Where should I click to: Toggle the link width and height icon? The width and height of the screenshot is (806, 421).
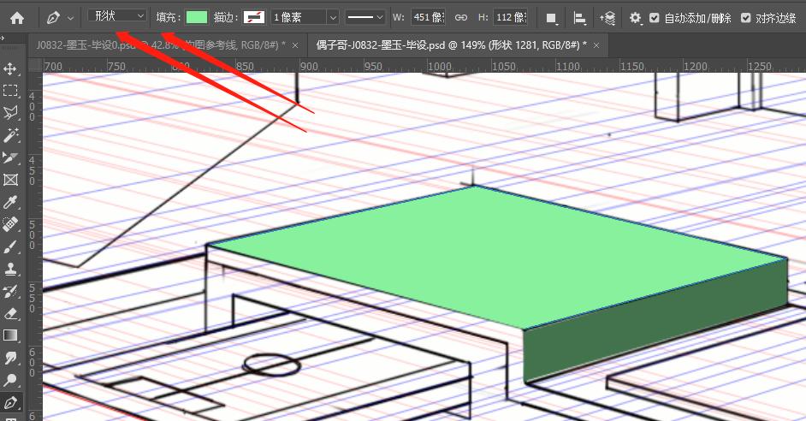460,17
